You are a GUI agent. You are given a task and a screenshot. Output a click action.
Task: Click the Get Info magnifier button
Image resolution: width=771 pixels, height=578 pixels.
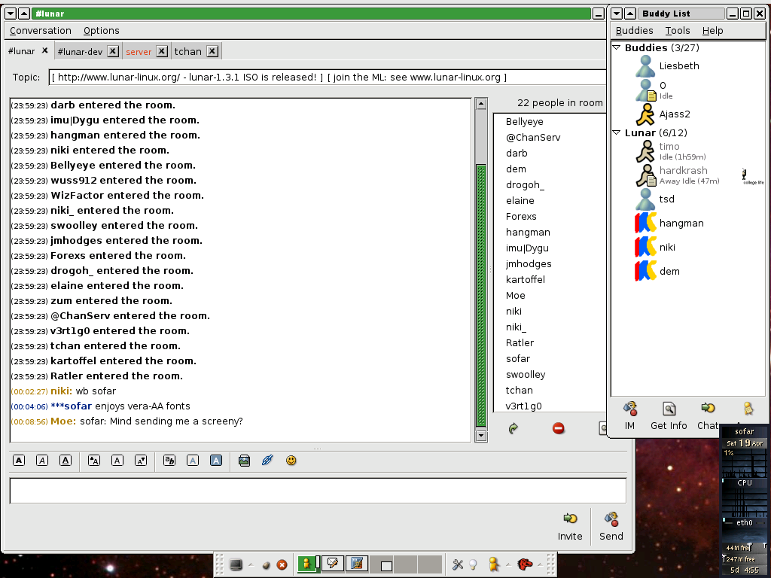pyautogui.click(x=669, y=415)
